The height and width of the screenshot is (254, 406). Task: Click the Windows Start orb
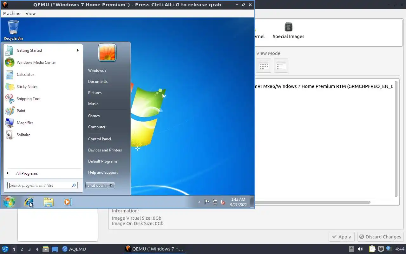9,202
